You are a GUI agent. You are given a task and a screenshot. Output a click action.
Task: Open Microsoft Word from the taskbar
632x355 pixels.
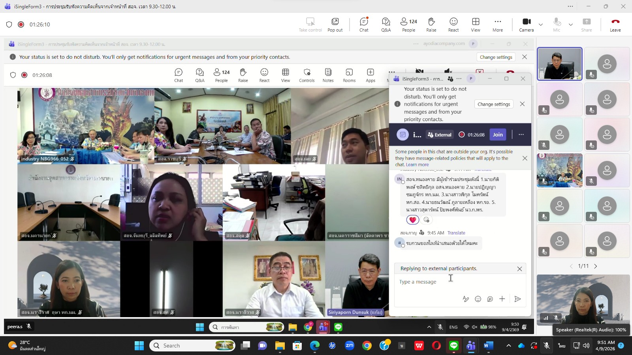click(488, 346)
